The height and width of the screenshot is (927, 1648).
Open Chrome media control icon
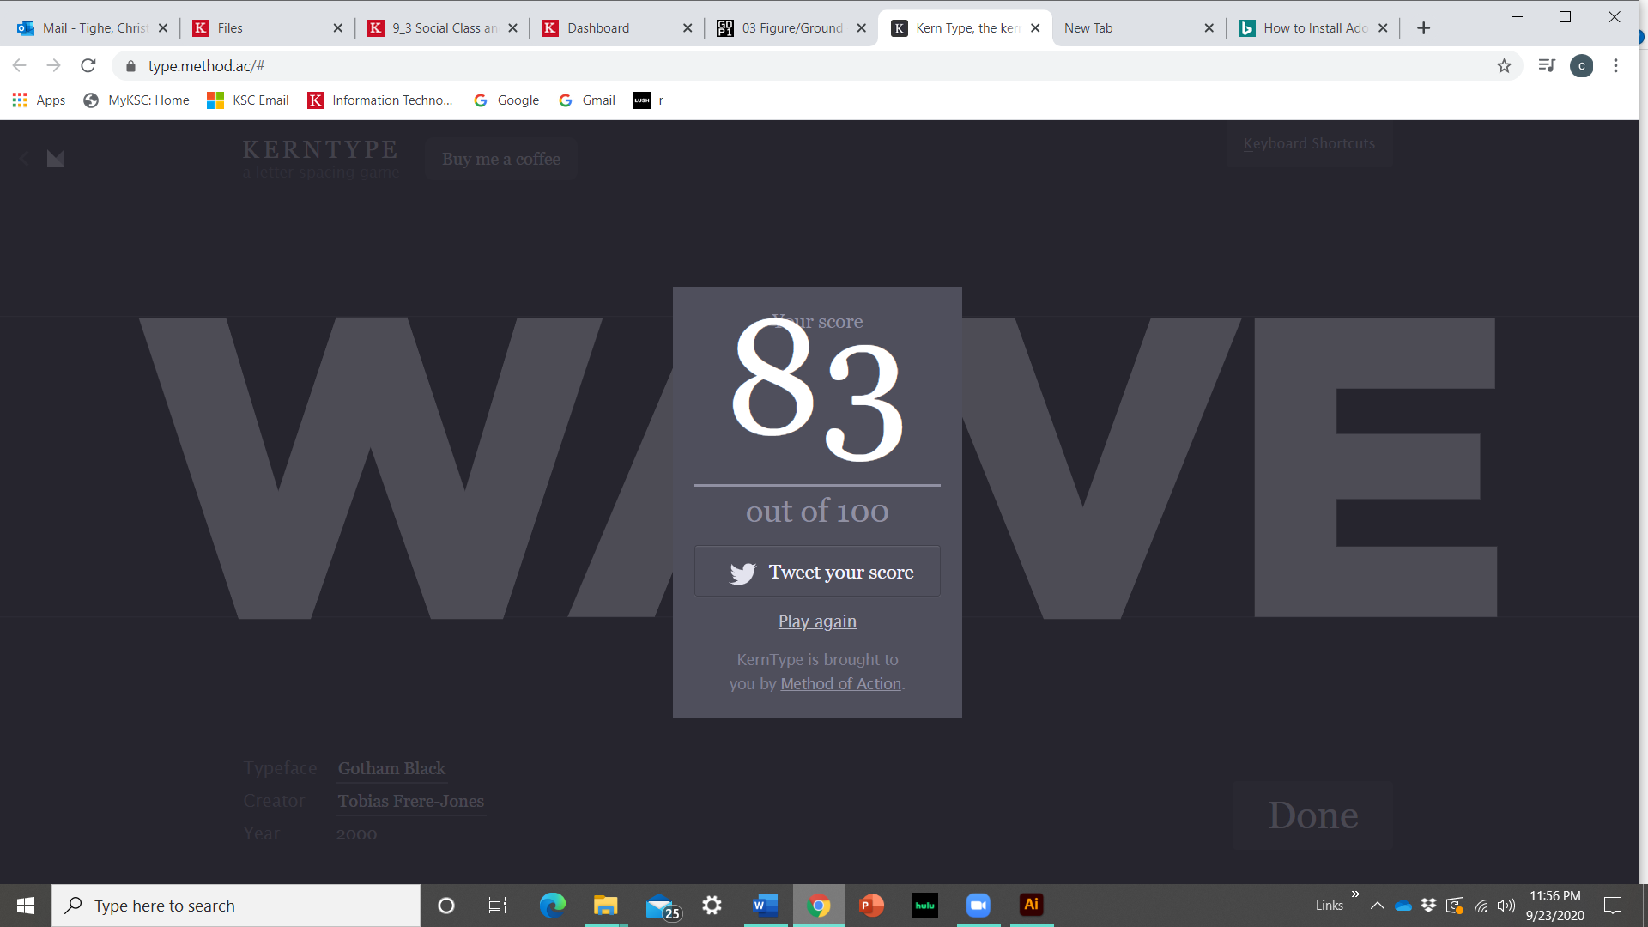1547,66
